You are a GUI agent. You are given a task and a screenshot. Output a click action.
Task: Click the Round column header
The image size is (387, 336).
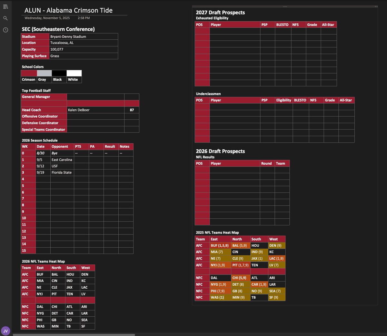[267, 163]
